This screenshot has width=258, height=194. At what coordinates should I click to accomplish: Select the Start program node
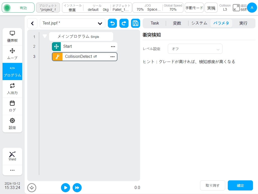[85, 46]
